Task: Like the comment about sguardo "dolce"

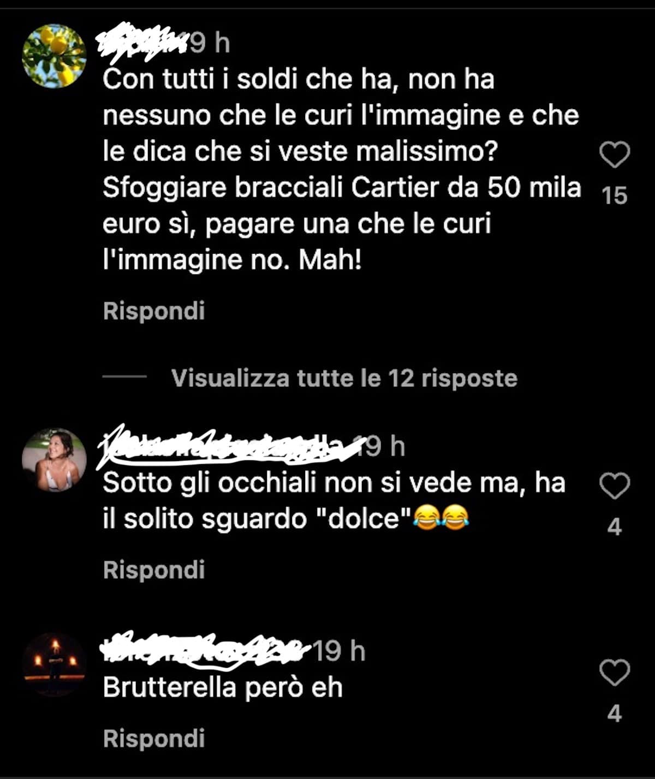Action: 615,486
